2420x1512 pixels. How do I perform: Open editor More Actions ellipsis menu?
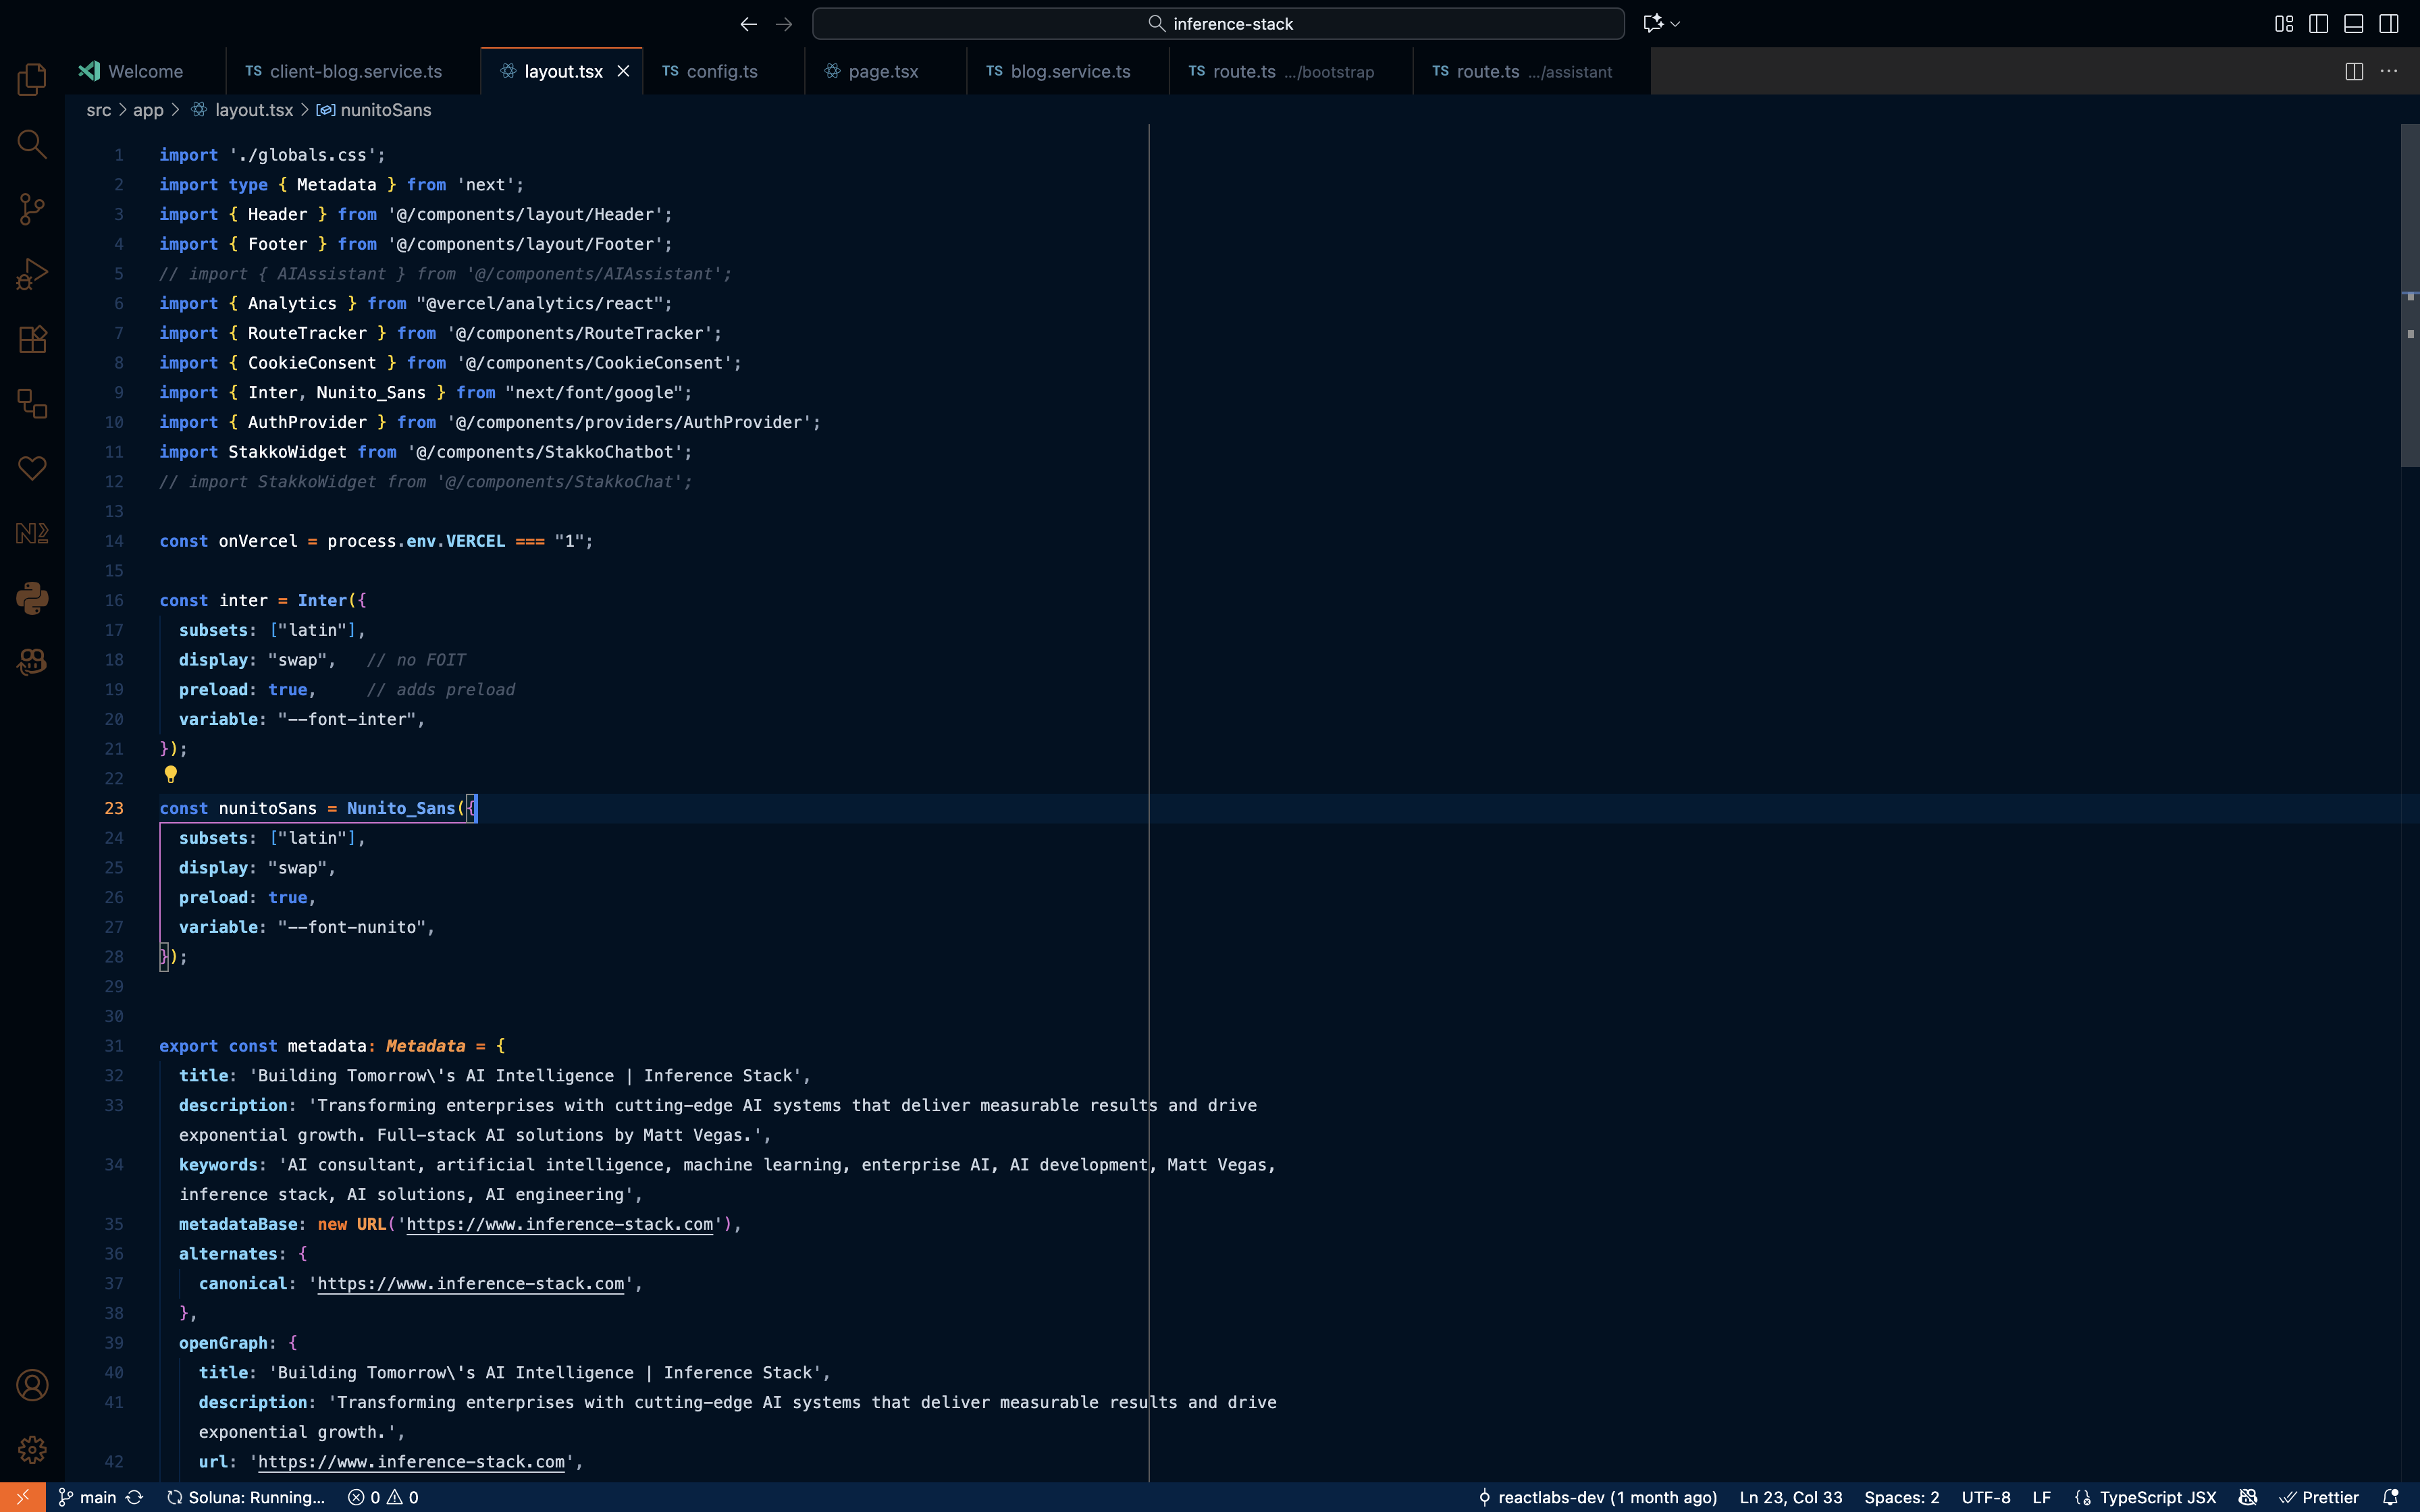point(2389,71)
